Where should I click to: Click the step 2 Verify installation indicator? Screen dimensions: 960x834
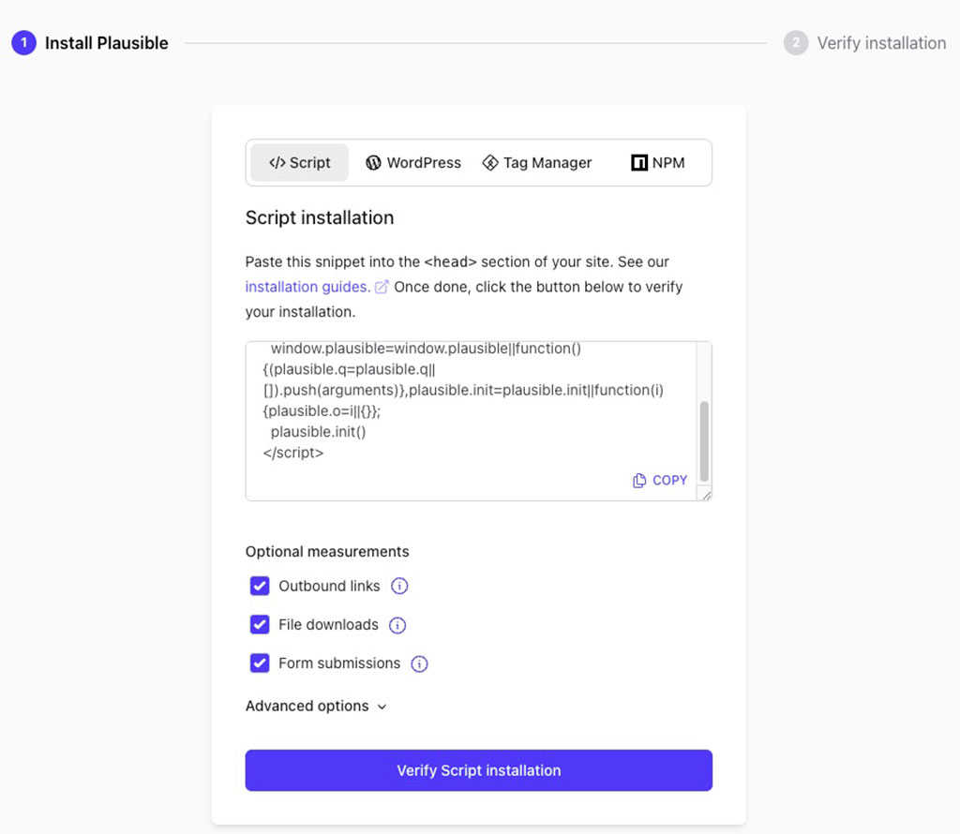(x=864, y=43)
